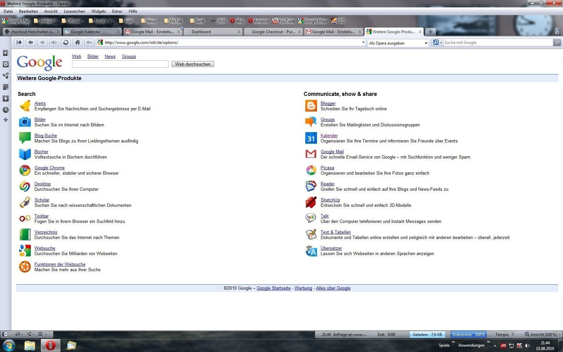Switch to the Google Checkout tab
Image resolution: width=563 pixels, height=352 pixels.
(273, 32)
